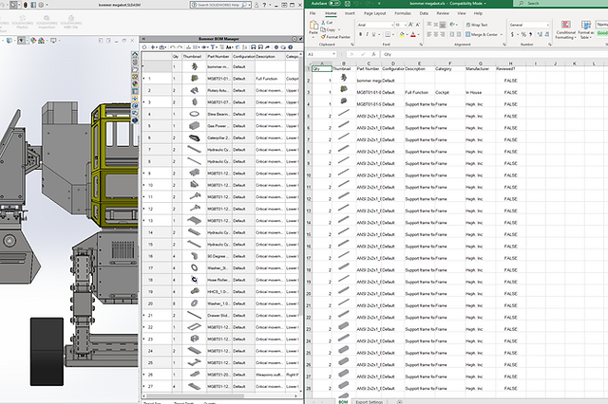608x404 pixels.
Task: Click the Excel Search box in title bar
Action: pyautogui.click(x=560, y=3)
